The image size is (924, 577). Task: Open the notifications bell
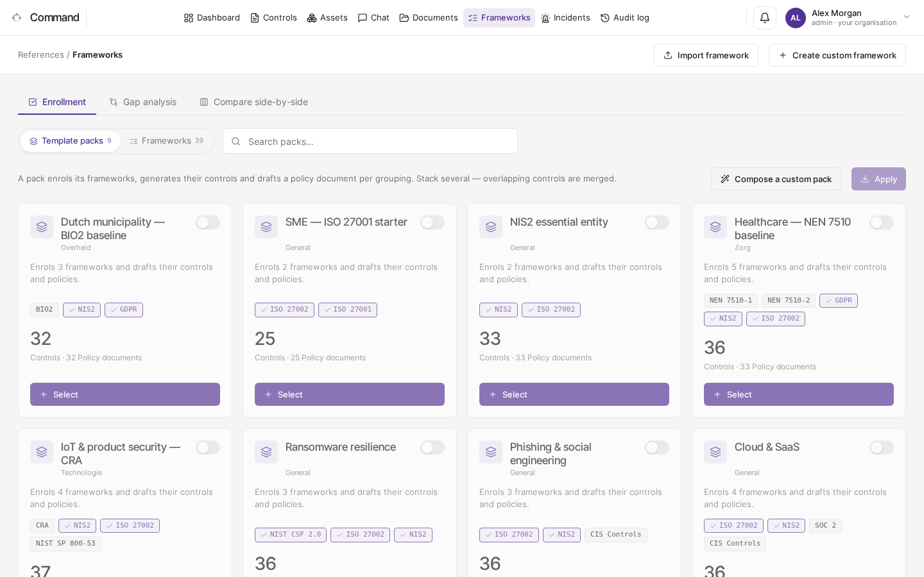click(765, 18)
